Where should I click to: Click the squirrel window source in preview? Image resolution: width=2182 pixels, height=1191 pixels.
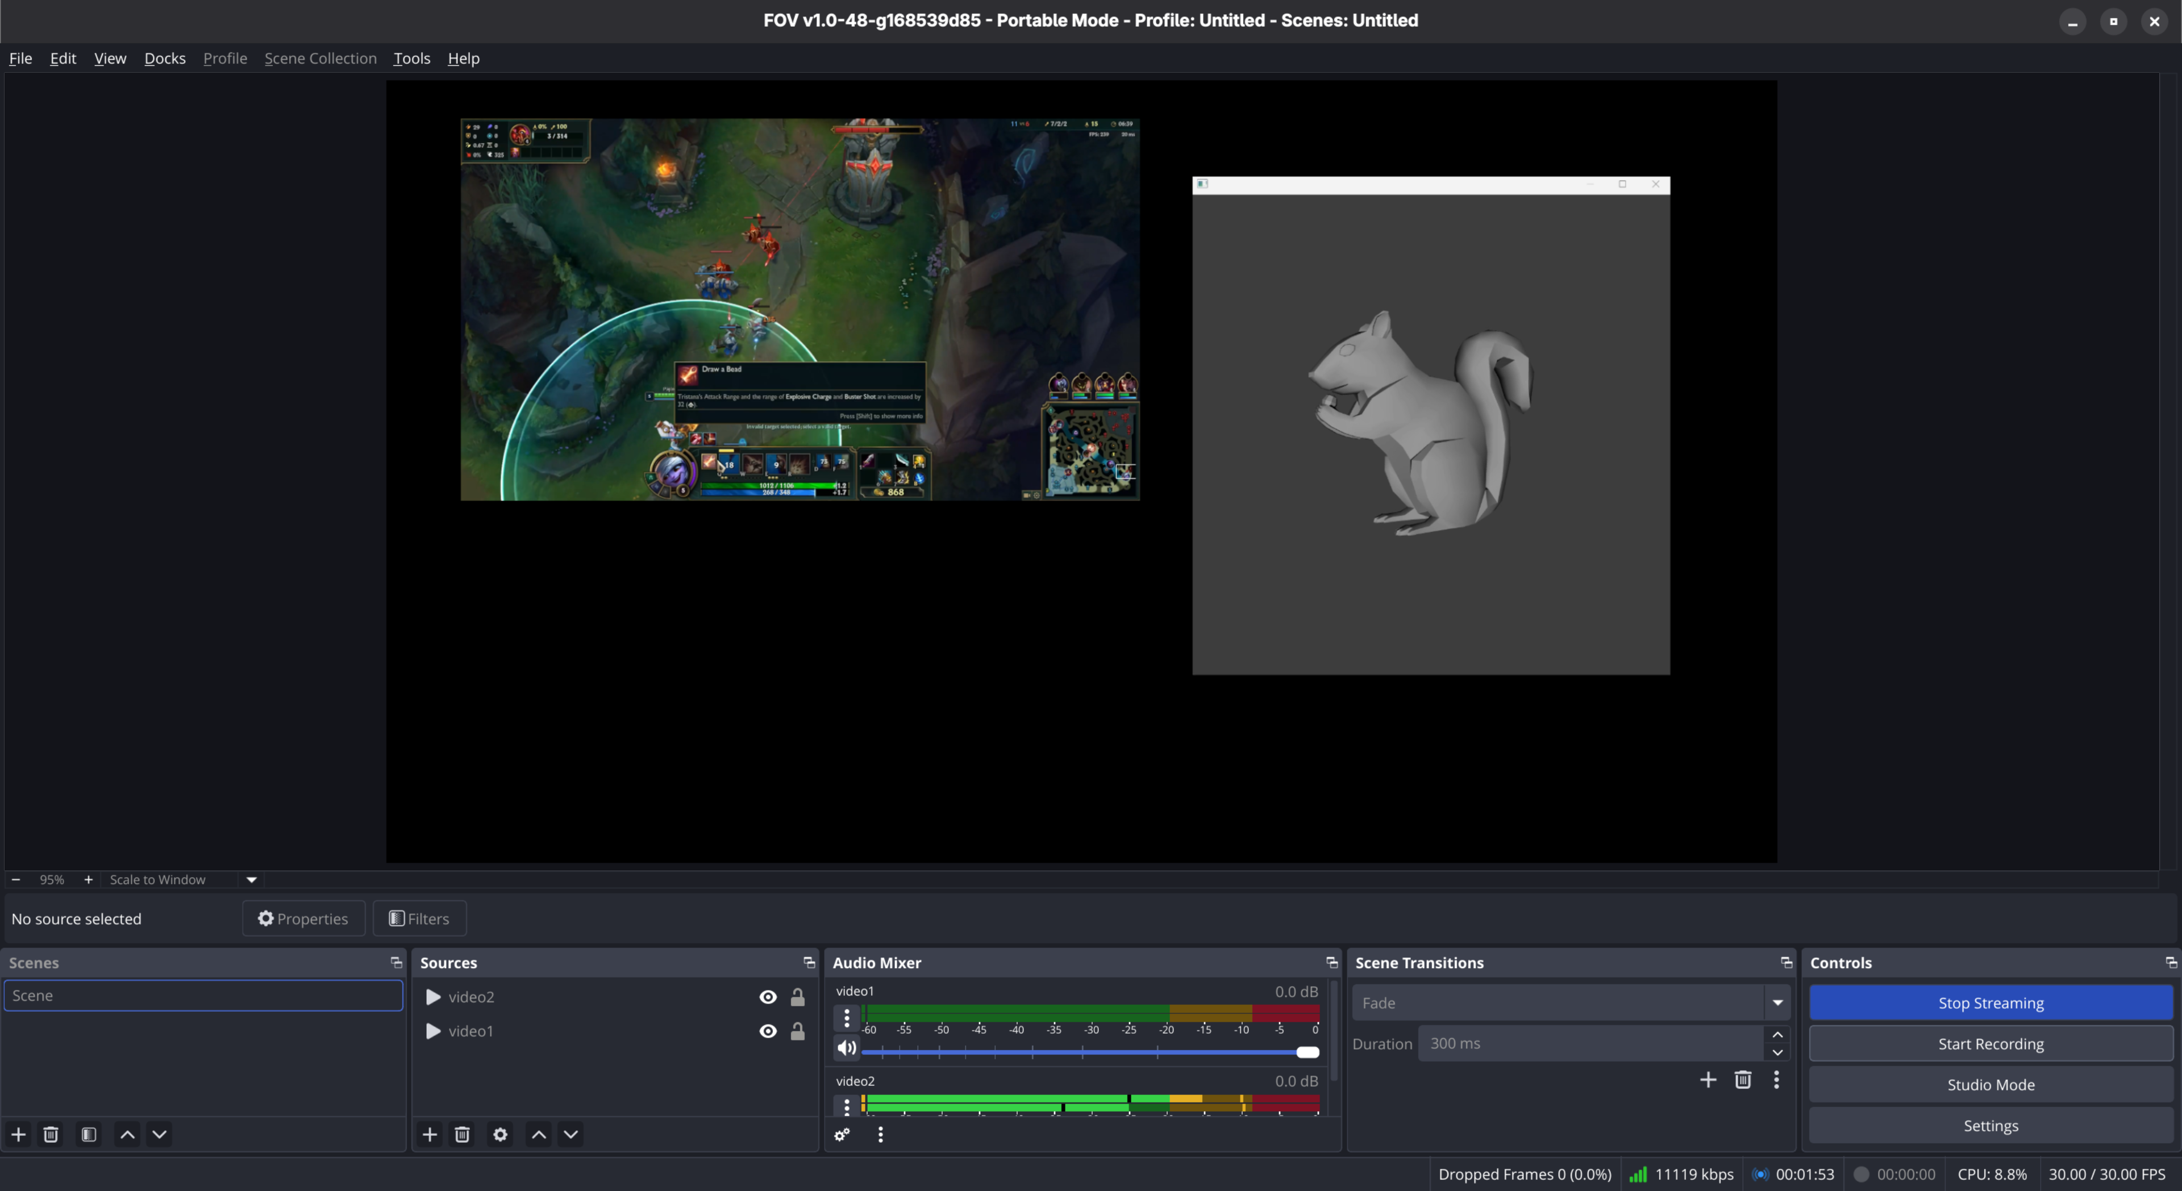click(1431, 425)
